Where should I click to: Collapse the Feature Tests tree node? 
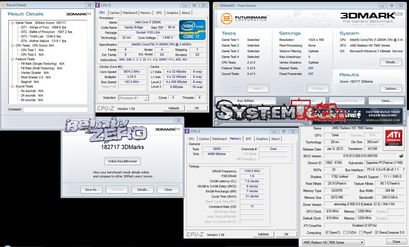pyautogui.click(x=13, y=59)
